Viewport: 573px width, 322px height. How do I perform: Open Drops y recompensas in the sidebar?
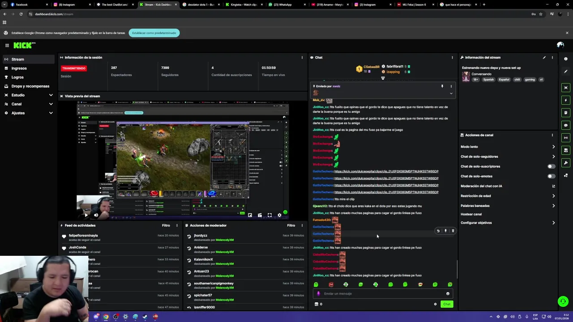pos(29,86)
